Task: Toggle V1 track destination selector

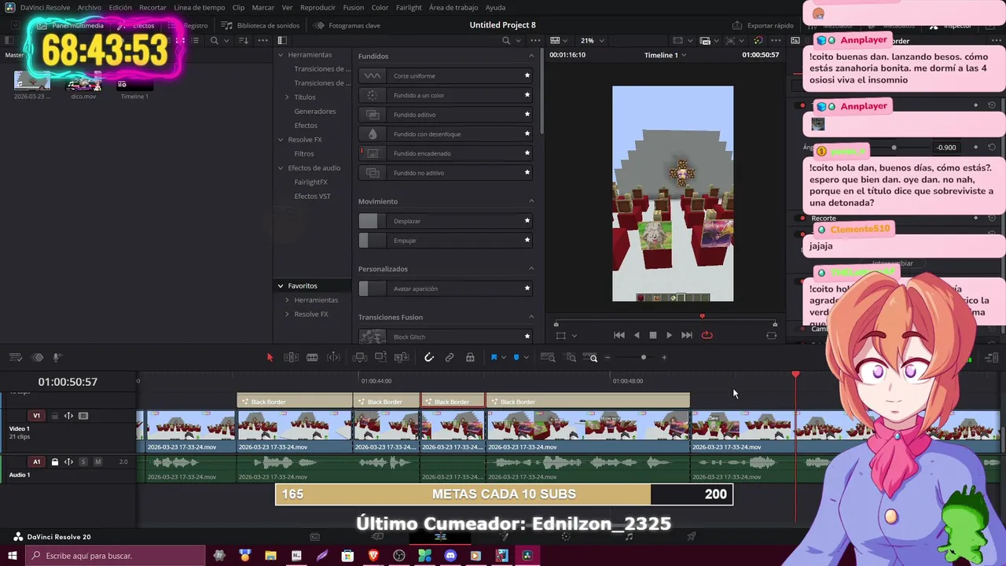Action: (x=36, y=416)
